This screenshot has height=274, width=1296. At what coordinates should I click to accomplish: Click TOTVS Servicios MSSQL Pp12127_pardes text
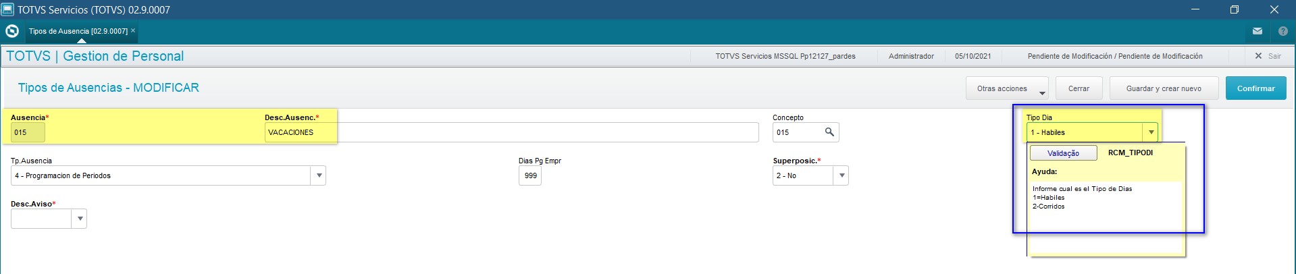pyautogui.click(x=785, y=56)
